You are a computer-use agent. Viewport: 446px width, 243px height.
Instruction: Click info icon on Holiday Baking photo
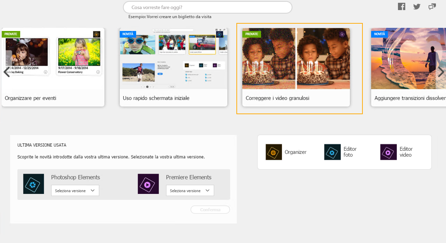[46, 72]
